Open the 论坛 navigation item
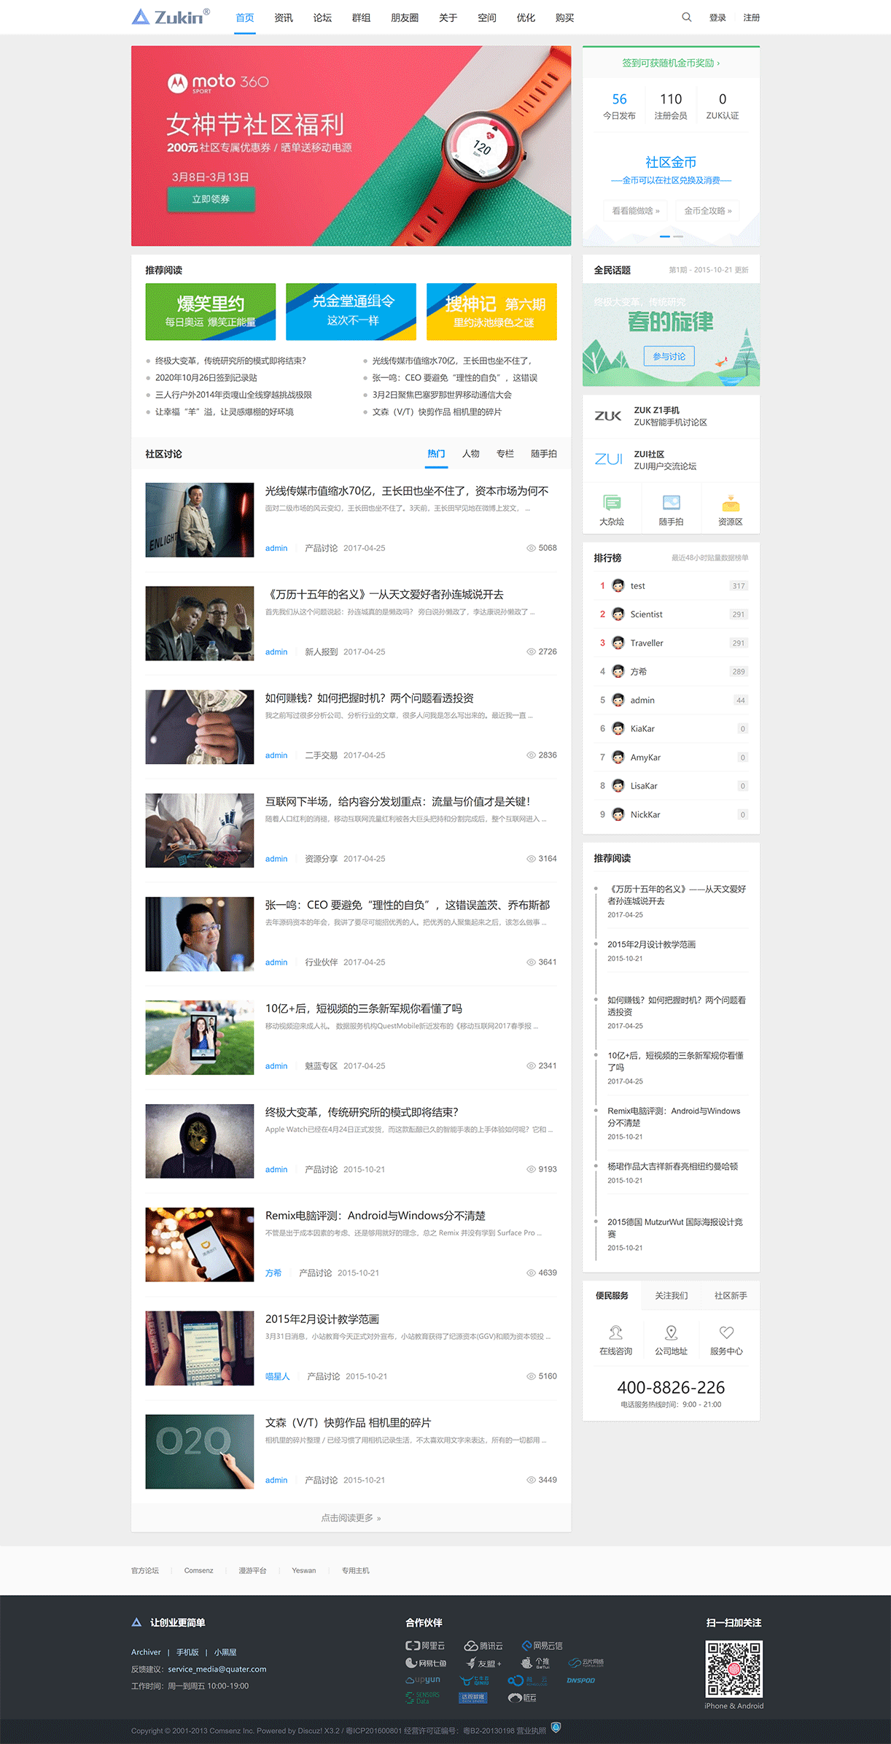 click(322, 18)
